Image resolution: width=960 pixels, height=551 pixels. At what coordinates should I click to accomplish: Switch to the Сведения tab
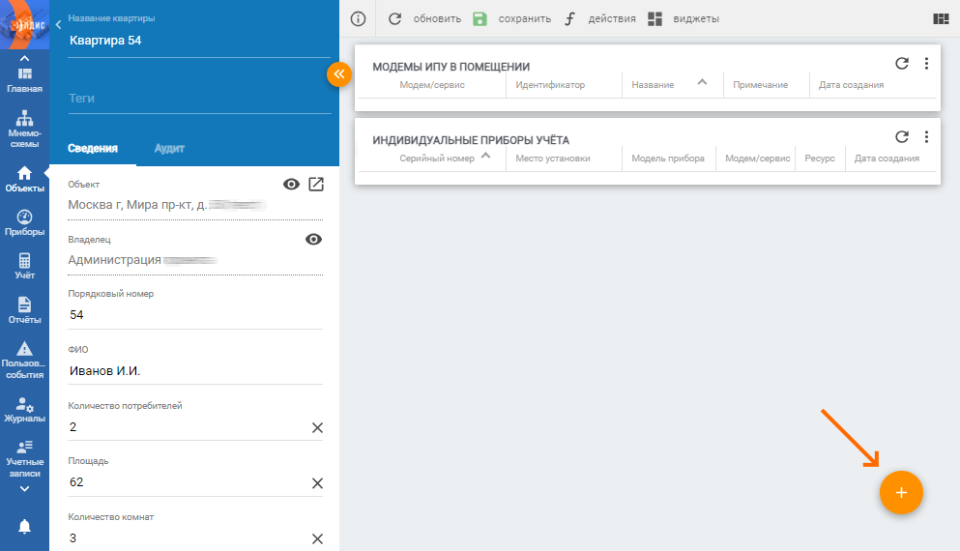93,148
